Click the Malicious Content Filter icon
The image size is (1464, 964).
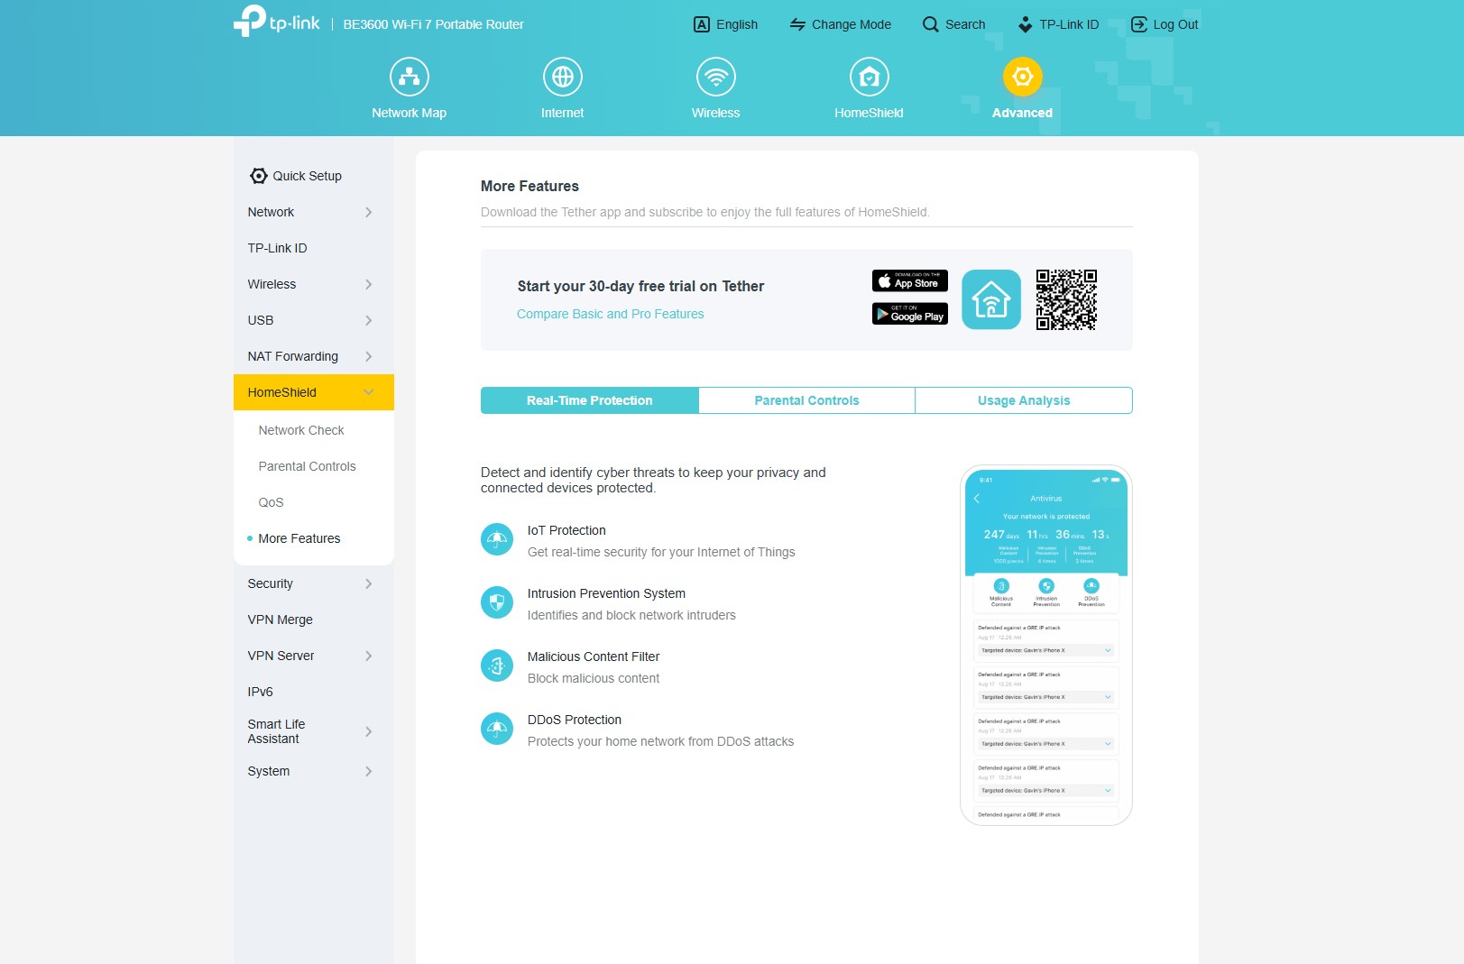pyautogui.click(x=497, y=666)
